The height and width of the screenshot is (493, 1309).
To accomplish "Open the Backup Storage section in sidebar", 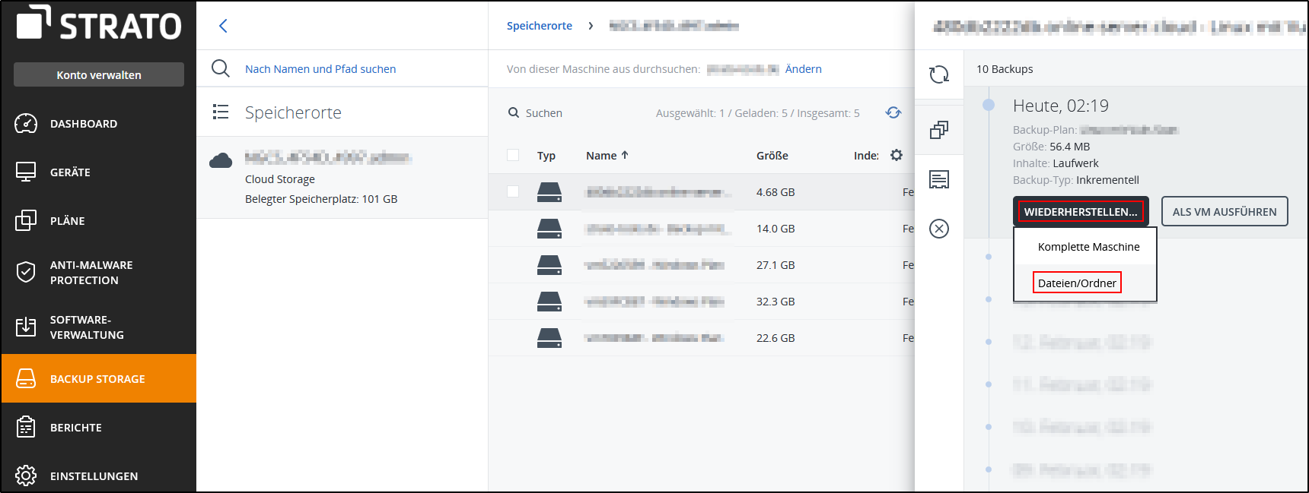I will point(98,378).
